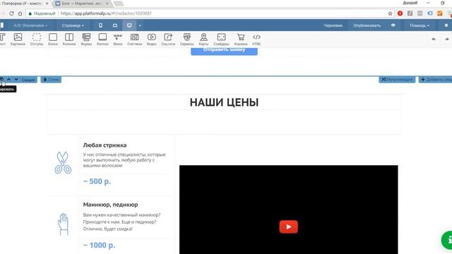Click the manicure description paragraph
Screen dimensions: 452x254
click(121, 222)
